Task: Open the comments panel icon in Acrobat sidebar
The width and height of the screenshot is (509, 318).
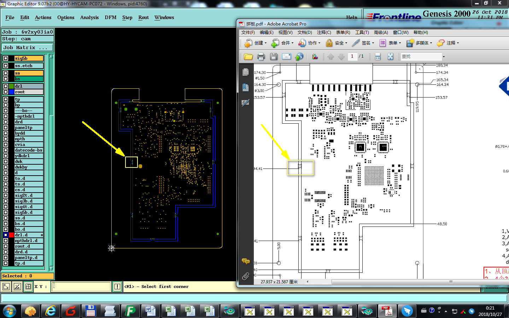Action: point(246,261)
